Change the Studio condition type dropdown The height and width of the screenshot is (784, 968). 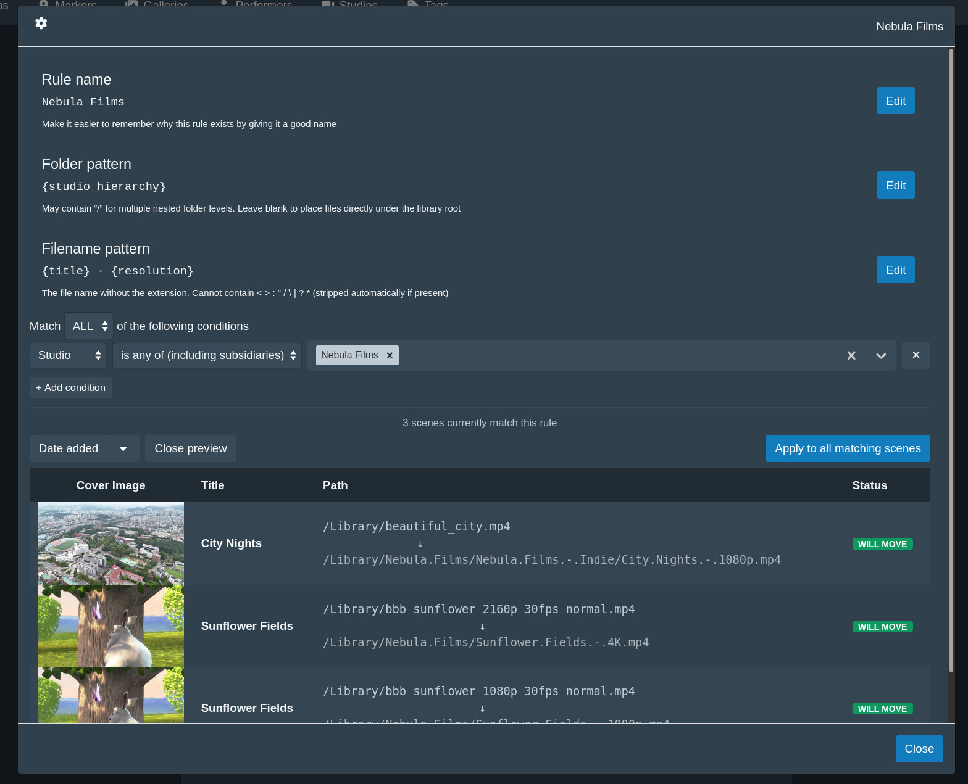click(68, 355)
